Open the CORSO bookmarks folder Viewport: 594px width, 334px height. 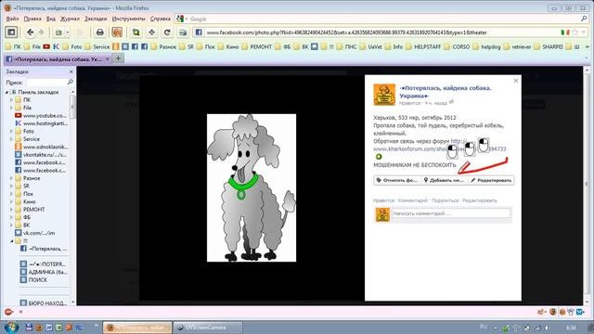click(457, 46)
